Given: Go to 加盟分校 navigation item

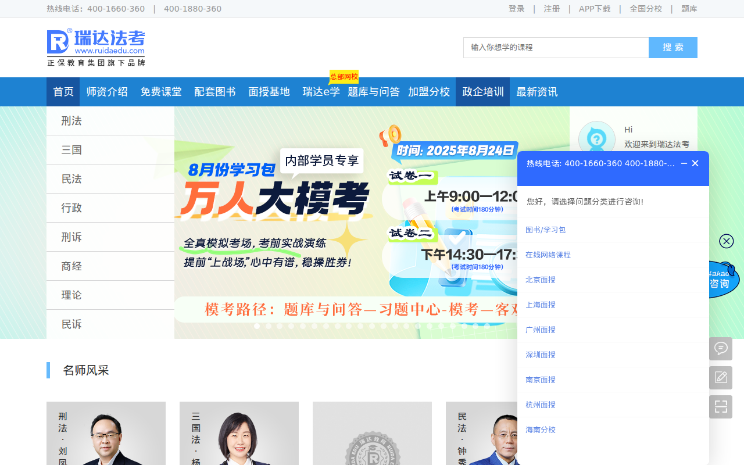Looking at the screenshot, I should 429,92.
